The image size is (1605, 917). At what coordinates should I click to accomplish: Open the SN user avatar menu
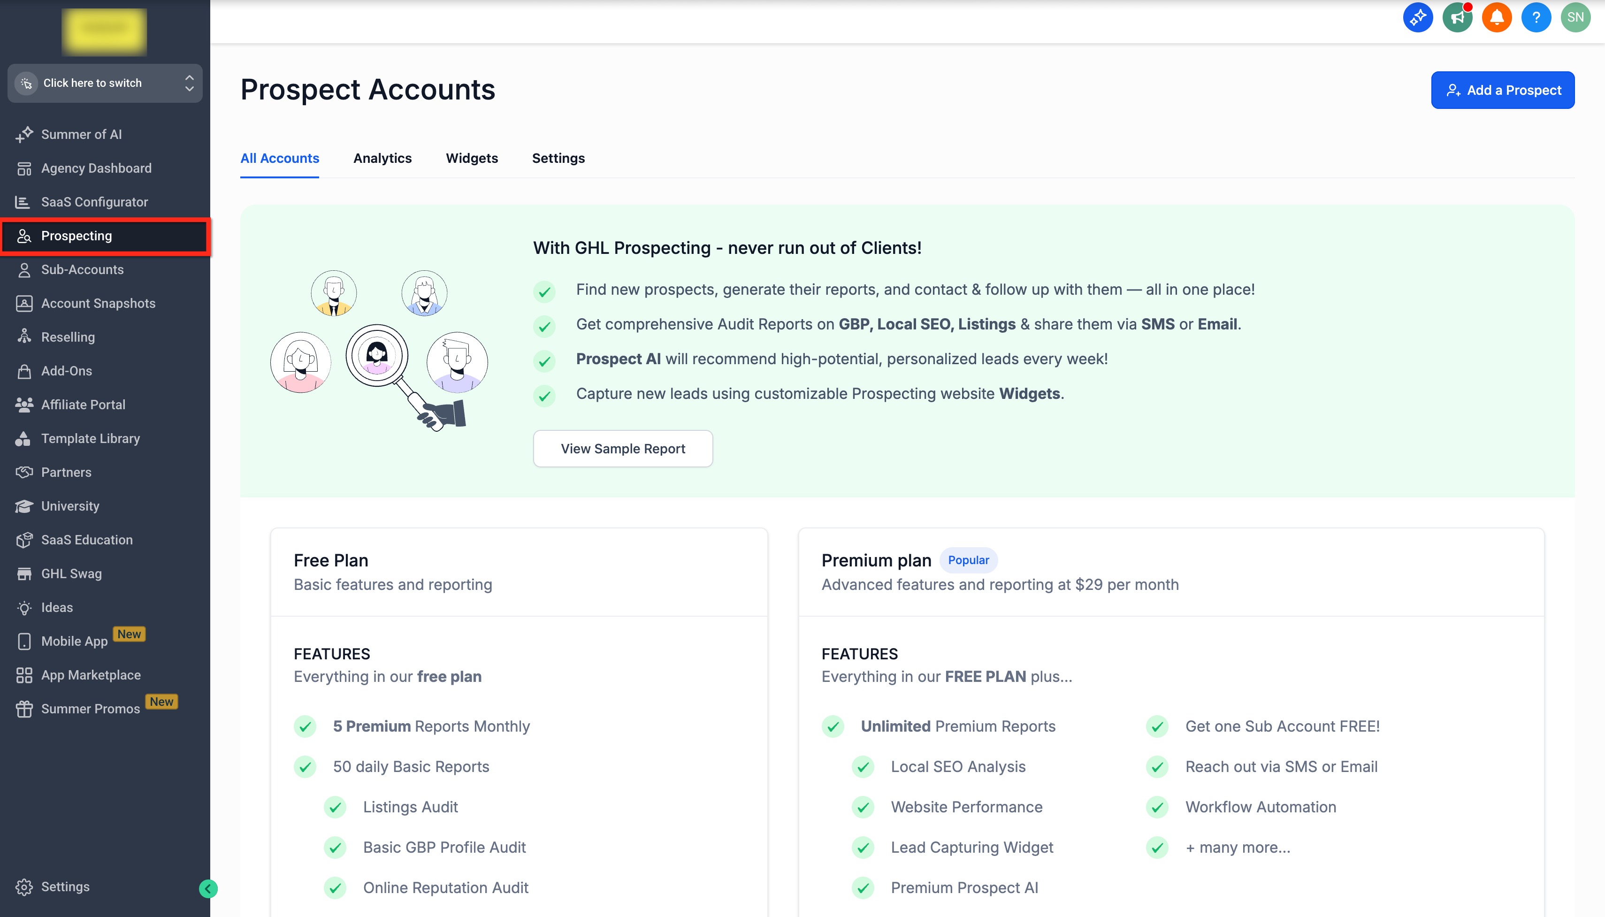tap(1575, 17)
